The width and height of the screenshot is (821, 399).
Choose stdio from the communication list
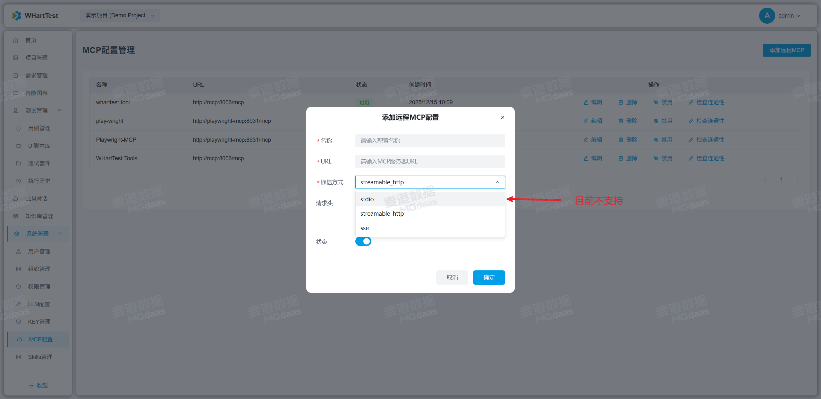point(367,199)
